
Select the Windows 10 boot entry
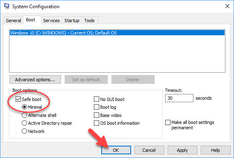coord(117,33)
